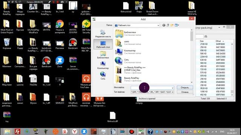Go up one folder level icon
This screenshot has width=241, height=135.
click(168, 25)
